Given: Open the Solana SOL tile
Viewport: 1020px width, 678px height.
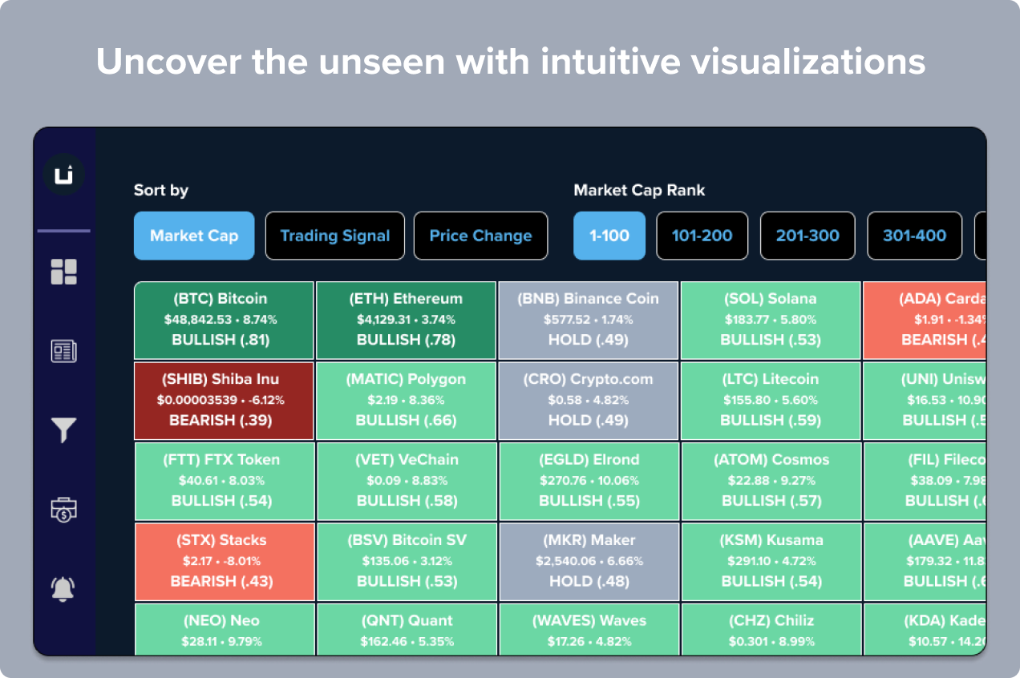Looking at the screenshot, I should pos(770,320).
